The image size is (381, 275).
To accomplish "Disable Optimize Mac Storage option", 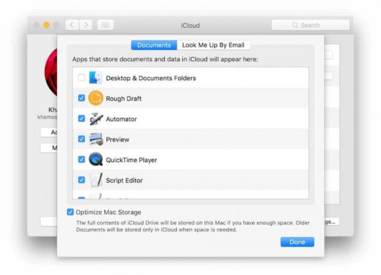I will pos(70,212).
